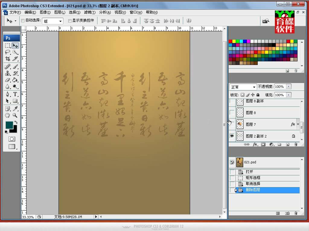
Task: Change the screen mode button
Action: coord(12,146)
